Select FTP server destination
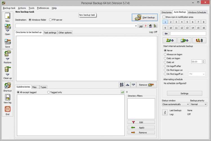 coord(56,20)
